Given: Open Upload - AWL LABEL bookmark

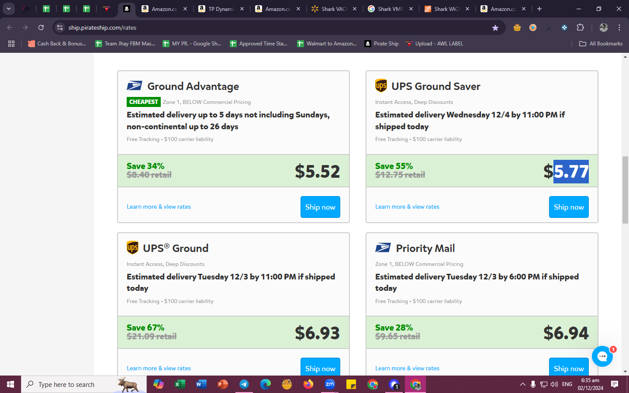Looking at the screenshot, I should click(x=434, y=44).
